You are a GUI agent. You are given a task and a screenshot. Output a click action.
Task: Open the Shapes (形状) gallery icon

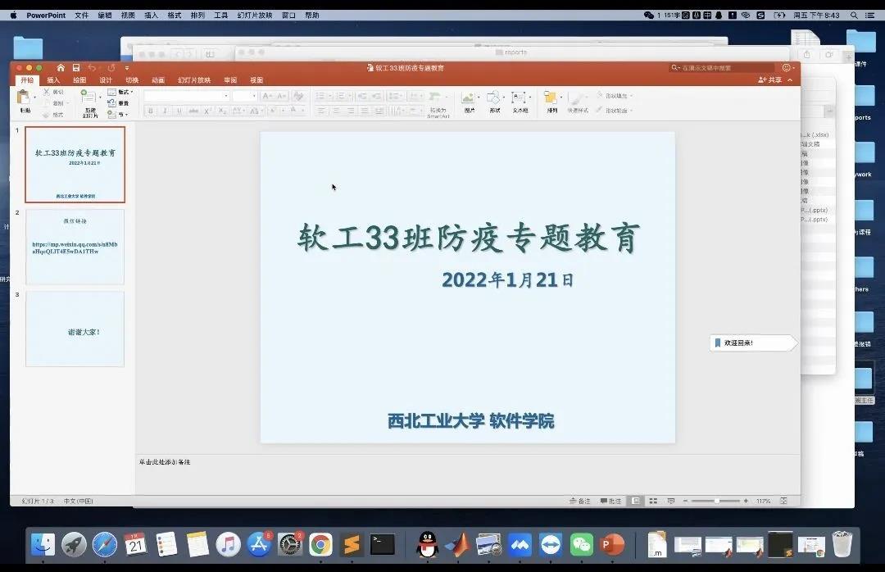point(494,99)
